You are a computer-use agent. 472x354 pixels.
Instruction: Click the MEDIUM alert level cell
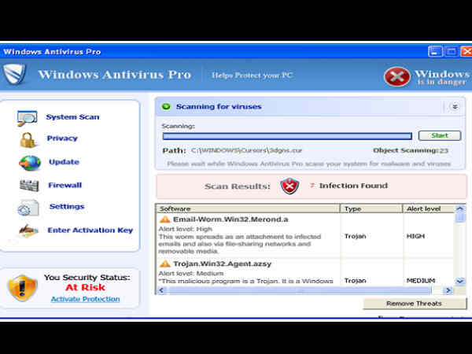[x=421, y=281]
